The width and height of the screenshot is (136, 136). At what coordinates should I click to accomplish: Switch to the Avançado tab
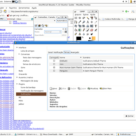(75, 52)
